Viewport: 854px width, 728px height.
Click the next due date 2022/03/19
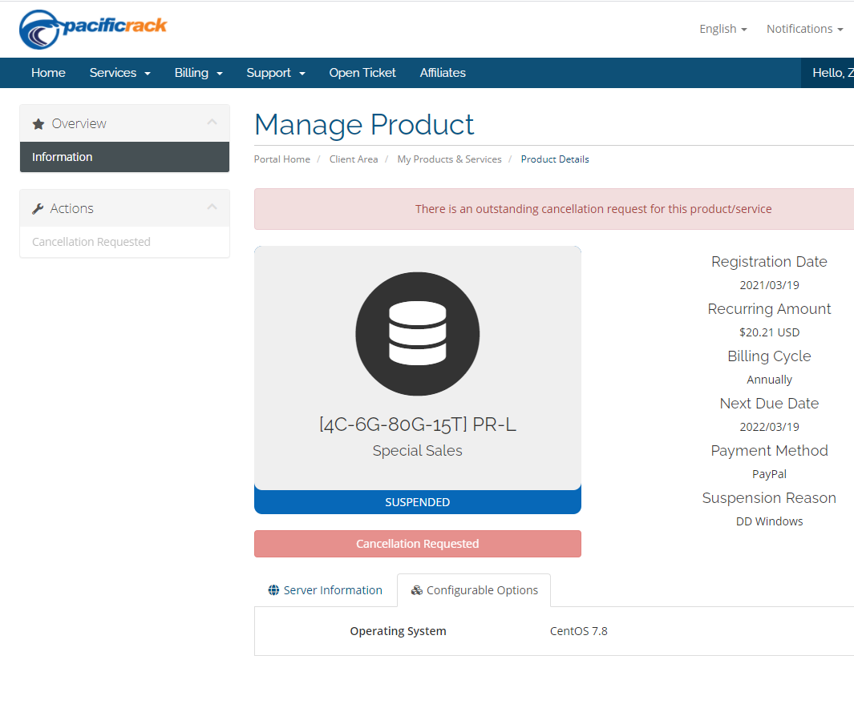(x=769, y=427)
